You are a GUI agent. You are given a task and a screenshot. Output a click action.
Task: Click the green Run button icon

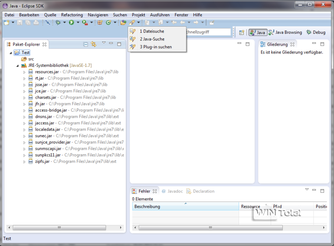[71, 22]
